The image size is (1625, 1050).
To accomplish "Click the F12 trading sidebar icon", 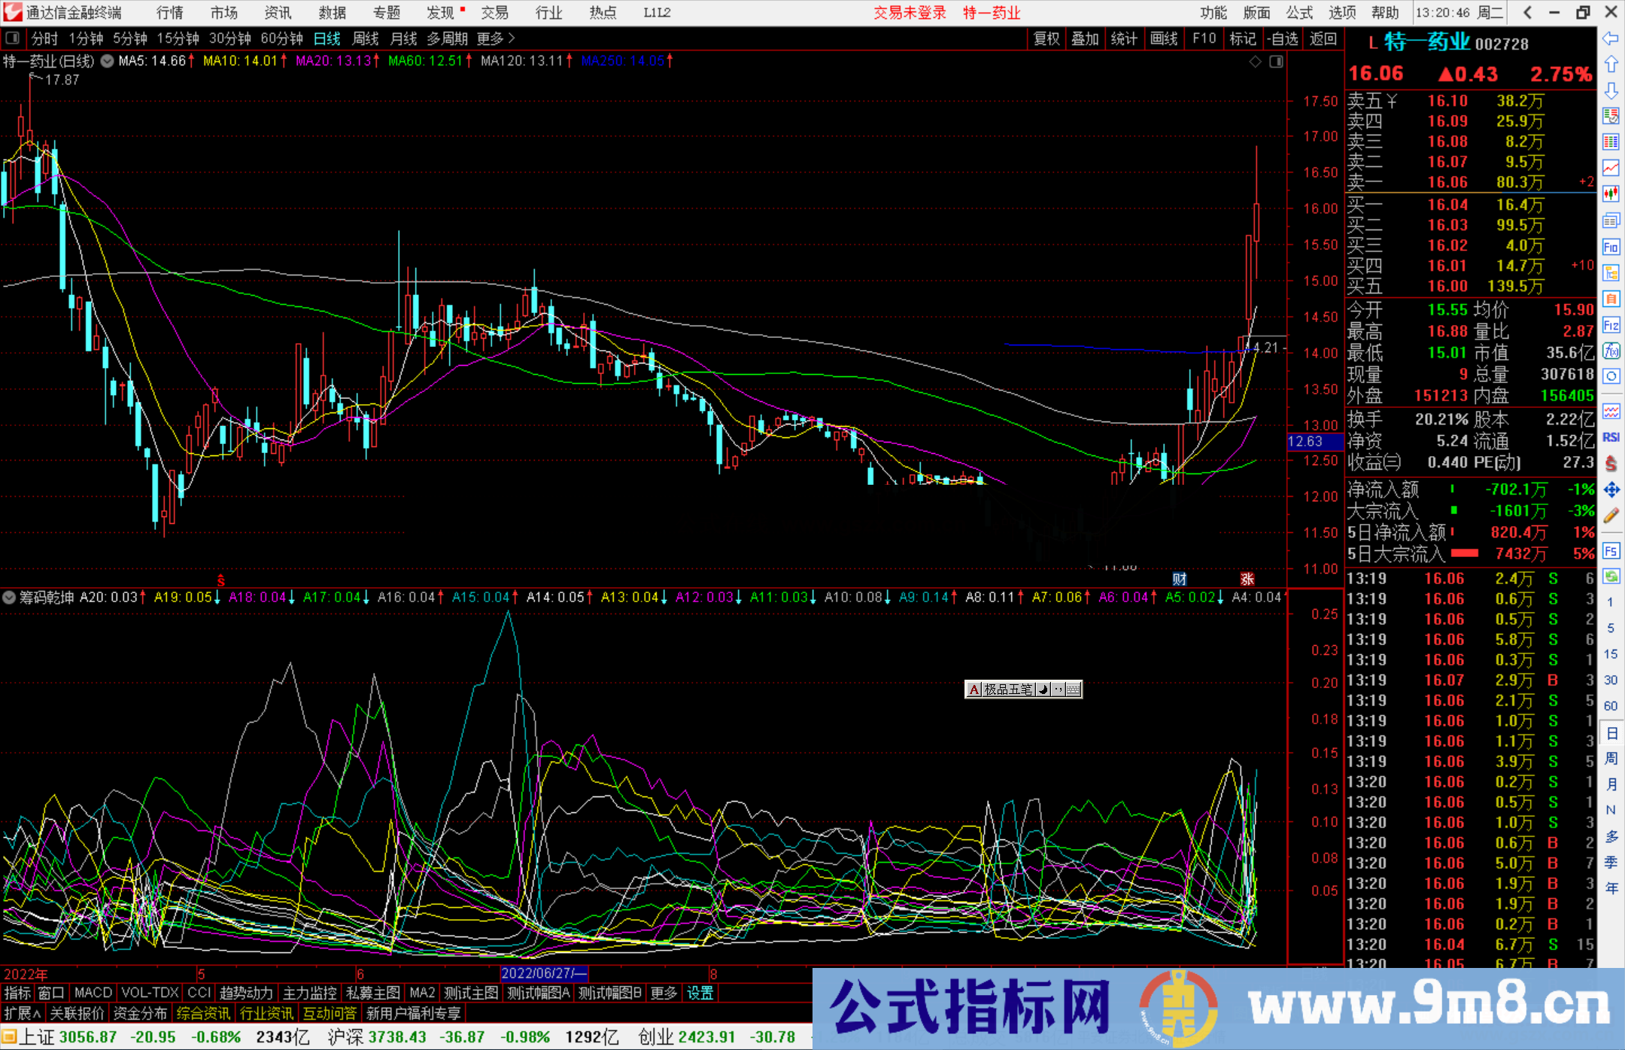I will 1611,325.
